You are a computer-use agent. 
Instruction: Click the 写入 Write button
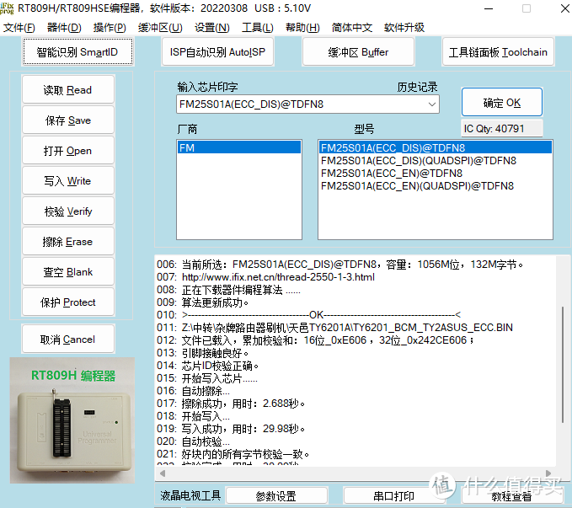68,180
